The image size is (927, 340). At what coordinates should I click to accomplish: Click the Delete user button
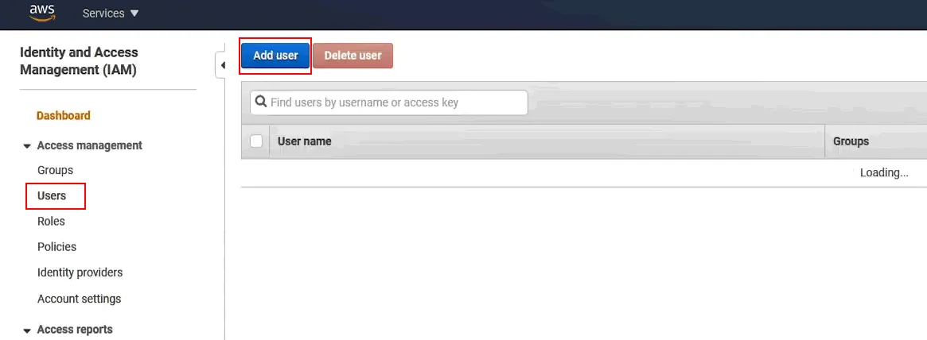tap(353, 56)
